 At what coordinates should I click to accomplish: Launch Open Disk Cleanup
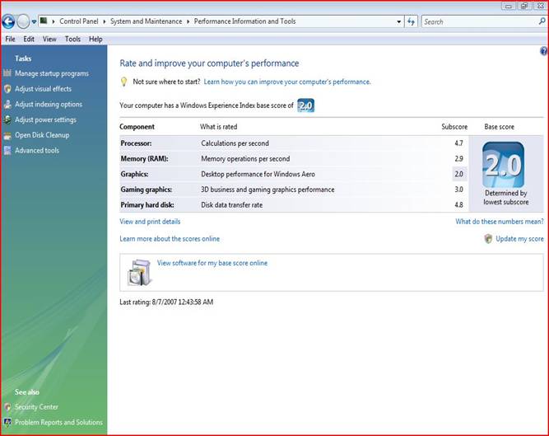click(42, 135)
